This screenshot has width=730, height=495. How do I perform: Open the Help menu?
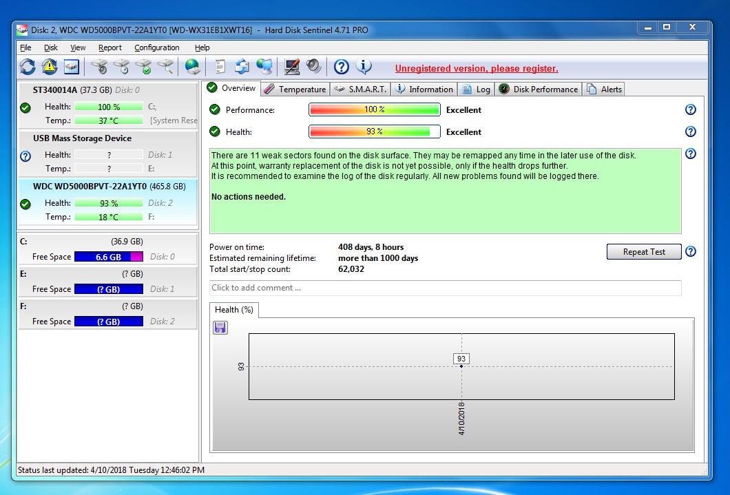(x=202, y=48)
